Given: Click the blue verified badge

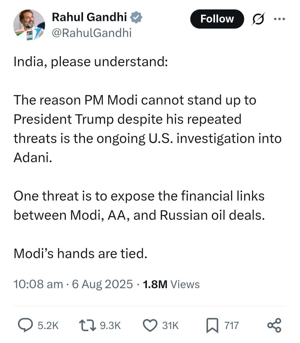Looking at the screenshot, I should (136, 17).
